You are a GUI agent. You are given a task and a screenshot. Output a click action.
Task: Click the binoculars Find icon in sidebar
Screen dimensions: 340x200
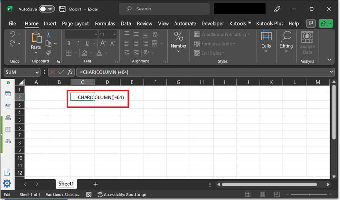[x=8, y=141]
